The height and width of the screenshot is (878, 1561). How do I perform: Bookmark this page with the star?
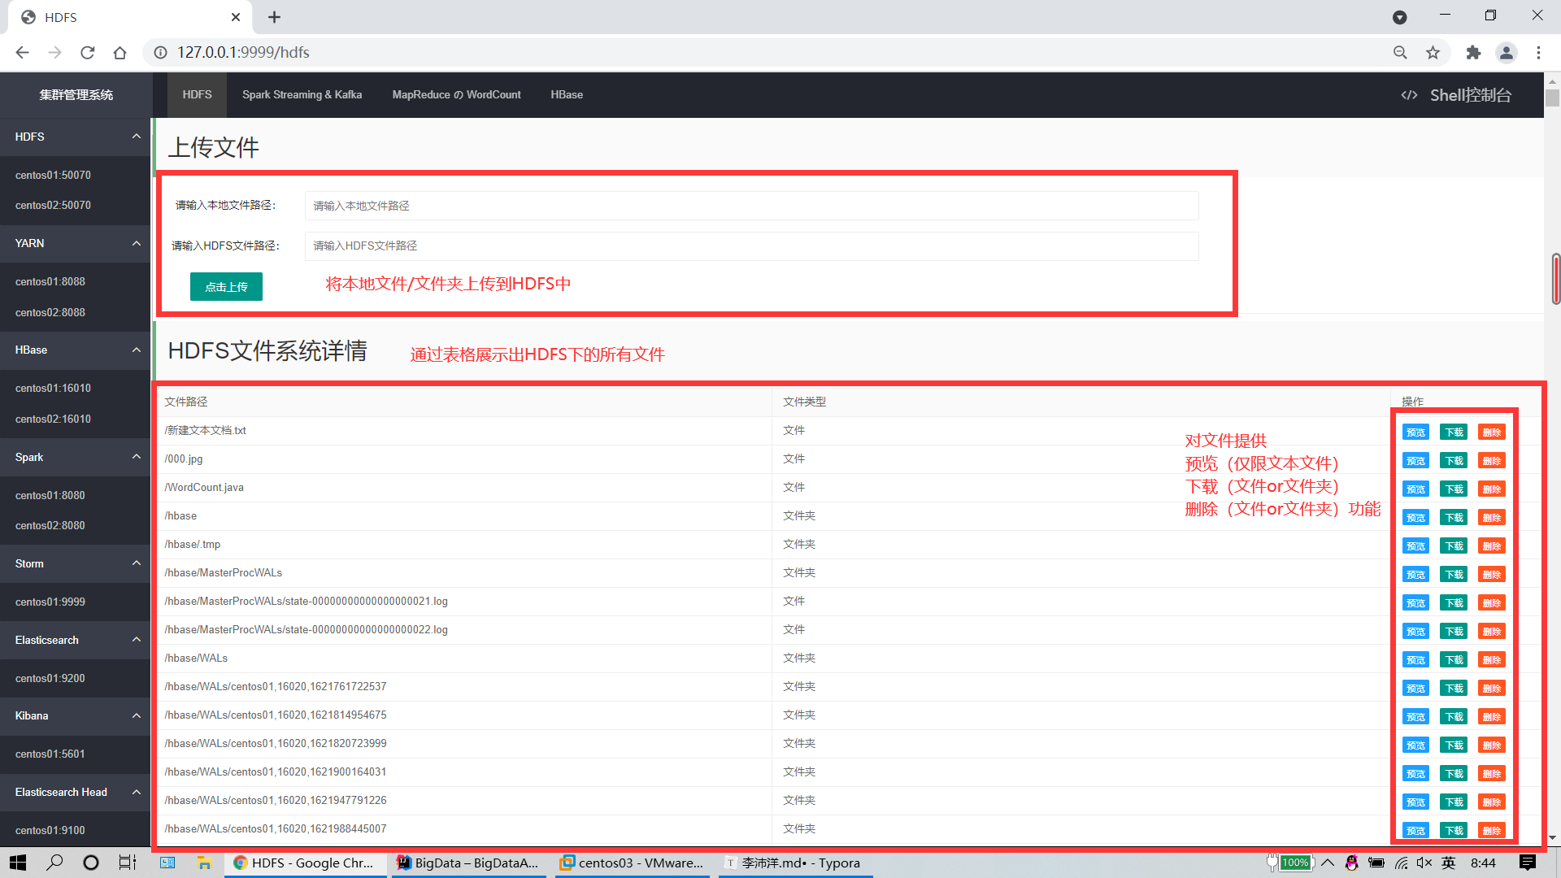coord(1433,53)
